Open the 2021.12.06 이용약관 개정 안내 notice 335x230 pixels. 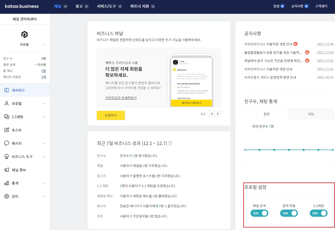pyautogui.click(x=268, y=44)
